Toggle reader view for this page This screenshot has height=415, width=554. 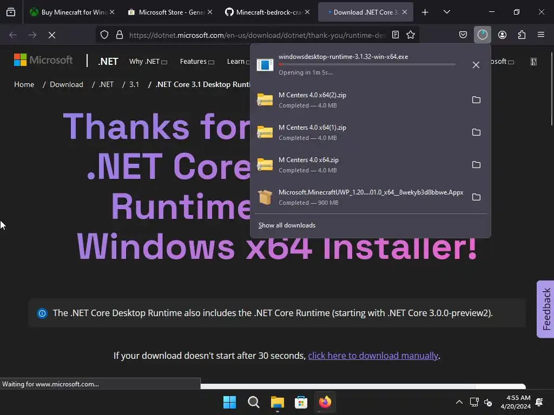tap(395, 35)
